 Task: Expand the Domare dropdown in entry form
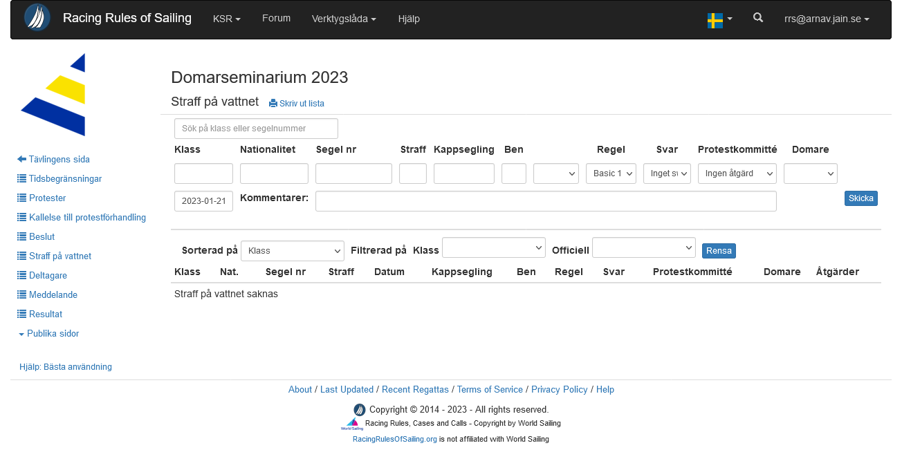click(x=810, y=173)
